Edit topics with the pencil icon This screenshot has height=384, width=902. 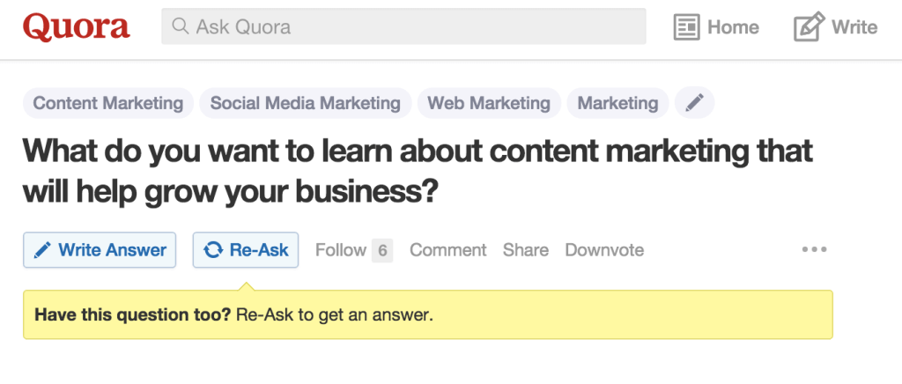[694, 103]
